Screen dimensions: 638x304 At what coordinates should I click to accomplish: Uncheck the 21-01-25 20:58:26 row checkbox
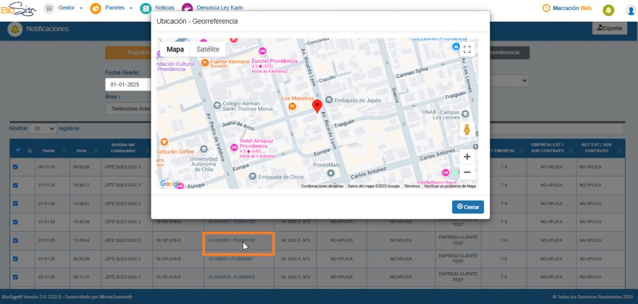coord(16,259)
